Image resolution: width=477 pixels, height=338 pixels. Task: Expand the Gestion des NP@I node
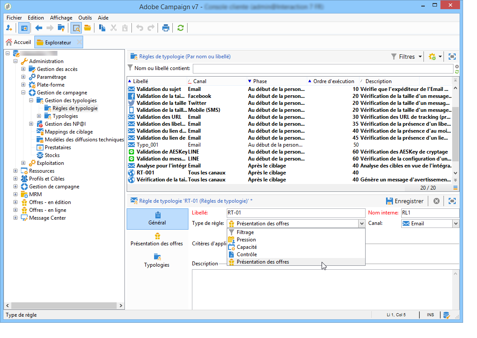coord(31,124)
